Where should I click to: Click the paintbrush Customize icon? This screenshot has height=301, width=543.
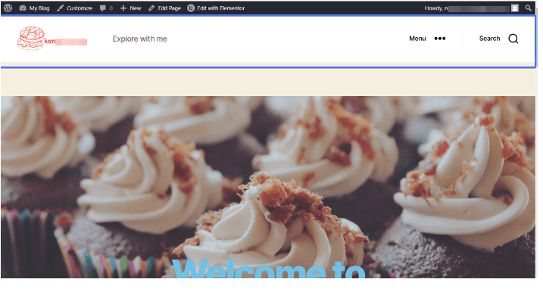click(x=61, y=8)
